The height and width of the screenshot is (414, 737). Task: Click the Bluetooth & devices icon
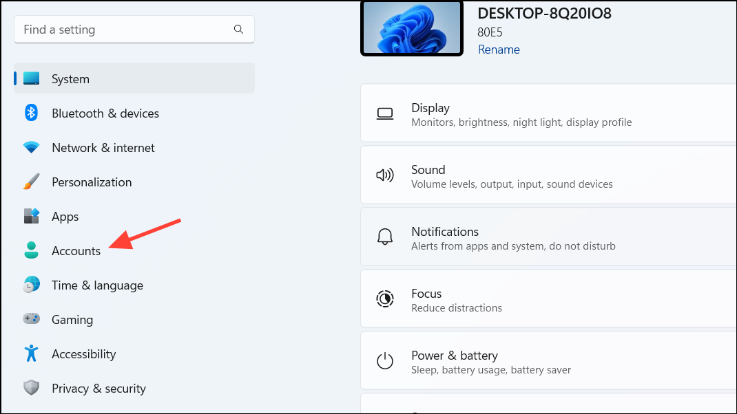pyautogui.click(x=31, y=113)
